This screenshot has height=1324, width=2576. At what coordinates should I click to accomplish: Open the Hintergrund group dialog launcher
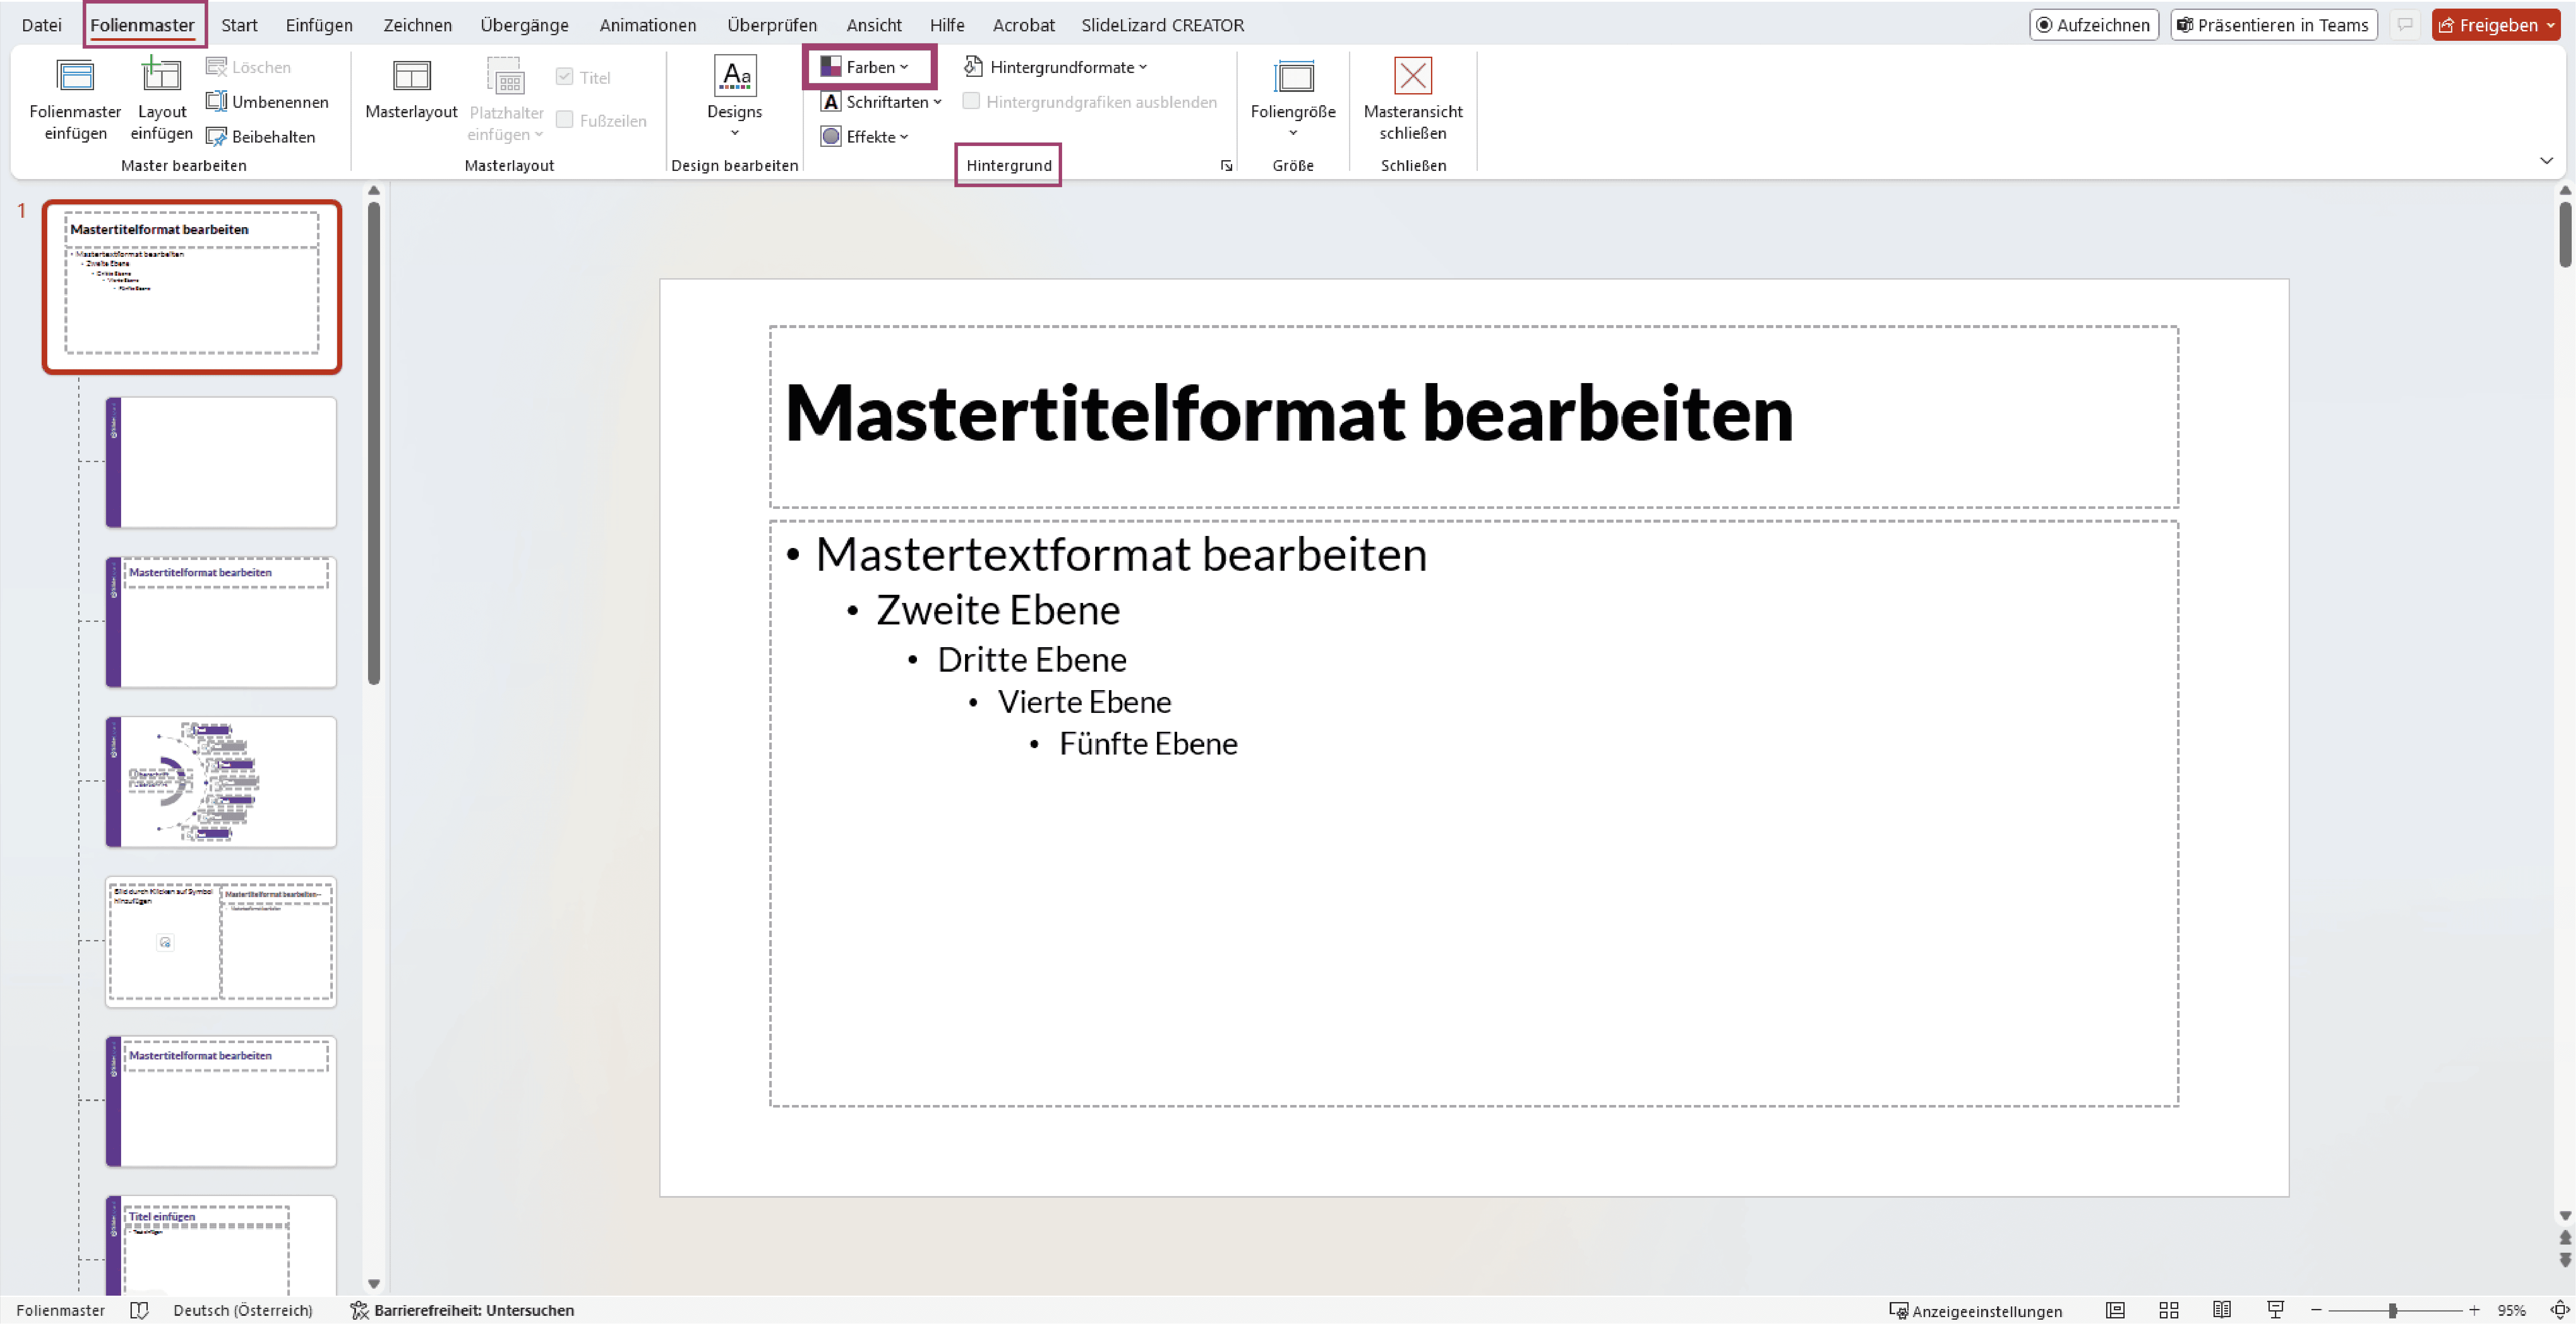pyautogui.click(x=1226, y=166)
